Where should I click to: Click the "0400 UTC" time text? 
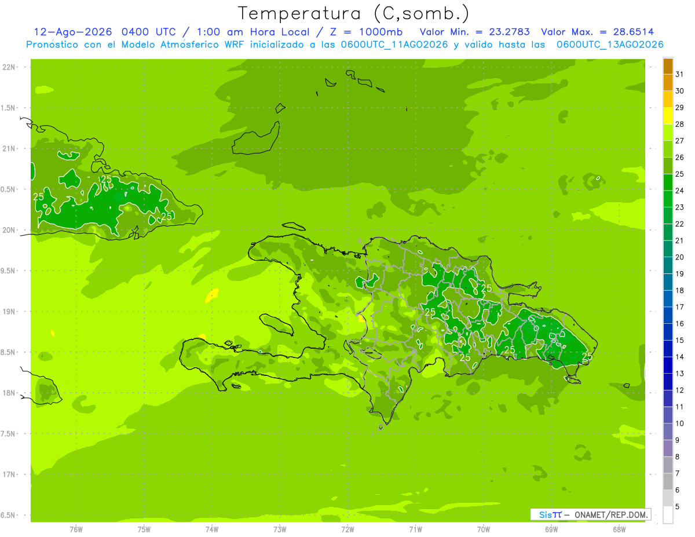pos(149,32)
